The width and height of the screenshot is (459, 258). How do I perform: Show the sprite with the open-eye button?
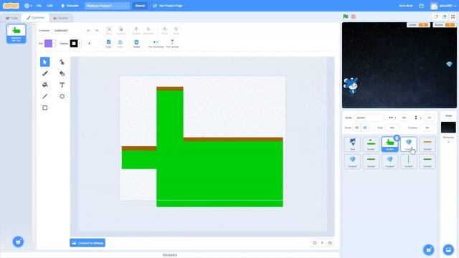[357, 128]
